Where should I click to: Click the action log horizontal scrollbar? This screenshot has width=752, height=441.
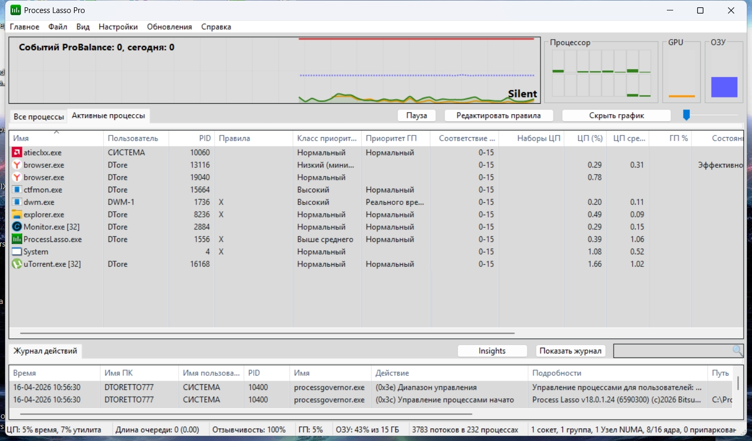click(x=246, y=414)
